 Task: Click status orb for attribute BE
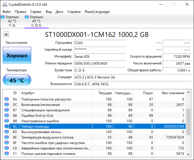coord(6,137)
